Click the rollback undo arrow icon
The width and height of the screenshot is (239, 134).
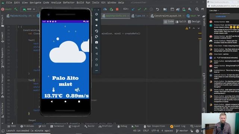tap(158, 9)
